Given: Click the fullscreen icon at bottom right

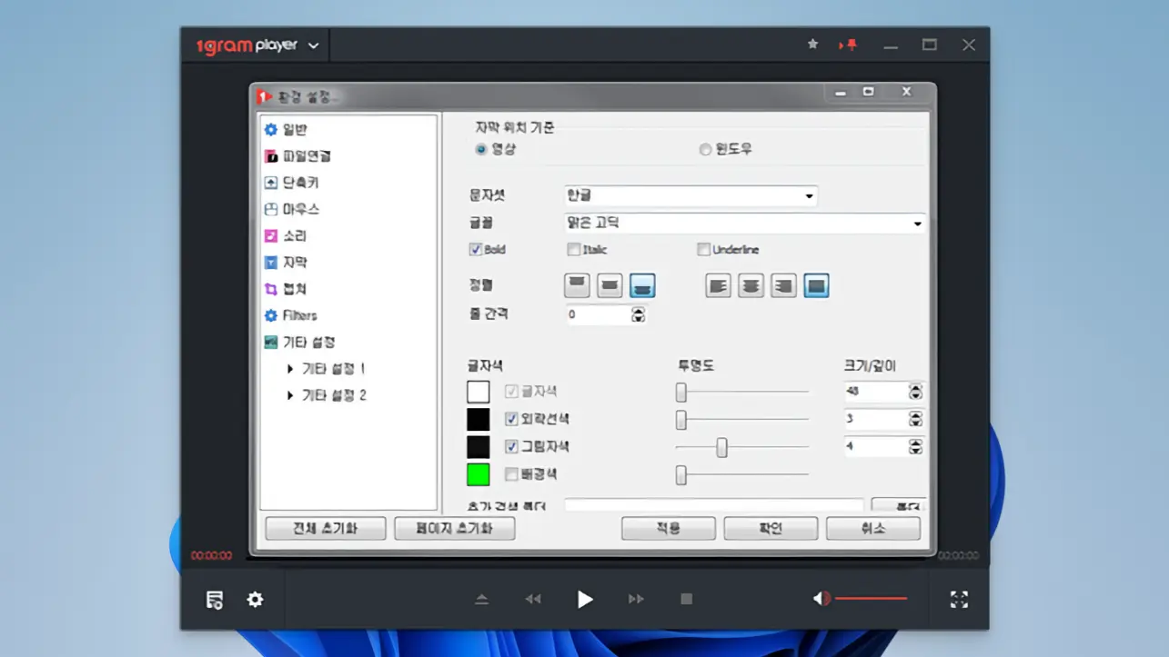Looking at the screenshot, I should coord(959,599).
